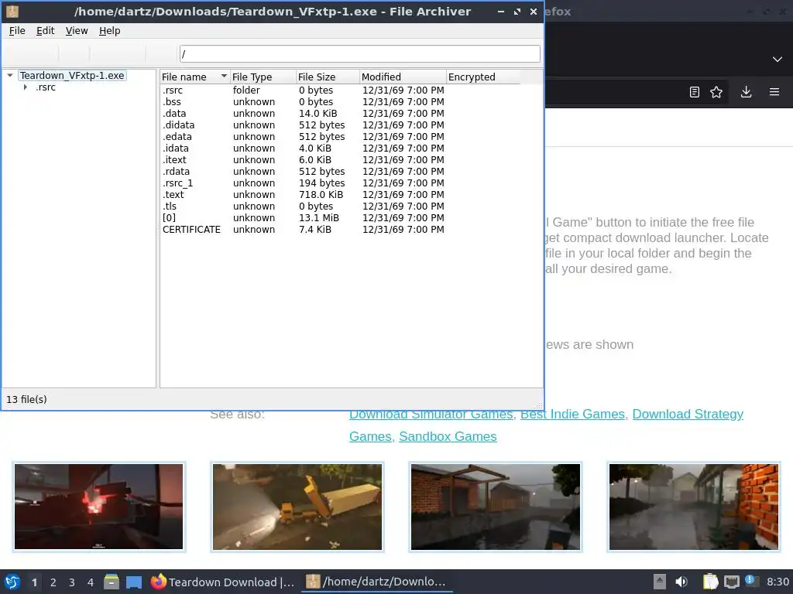Open the brick wall rainy screenshot thumbnail
The image size is (793, 594).
(694, 507)
